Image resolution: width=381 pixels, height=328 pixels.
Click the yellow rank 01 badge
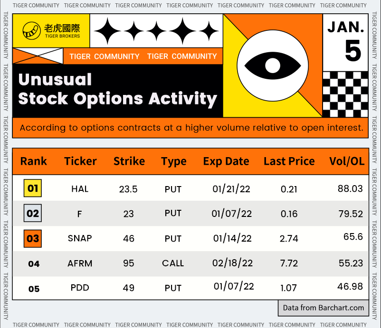pyautogui.click(x=33, y=188)
